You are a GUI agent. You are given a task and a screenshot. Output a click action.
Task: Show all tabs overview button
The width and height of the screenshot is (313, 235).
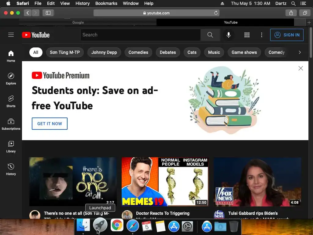click(x=305, y=13)
